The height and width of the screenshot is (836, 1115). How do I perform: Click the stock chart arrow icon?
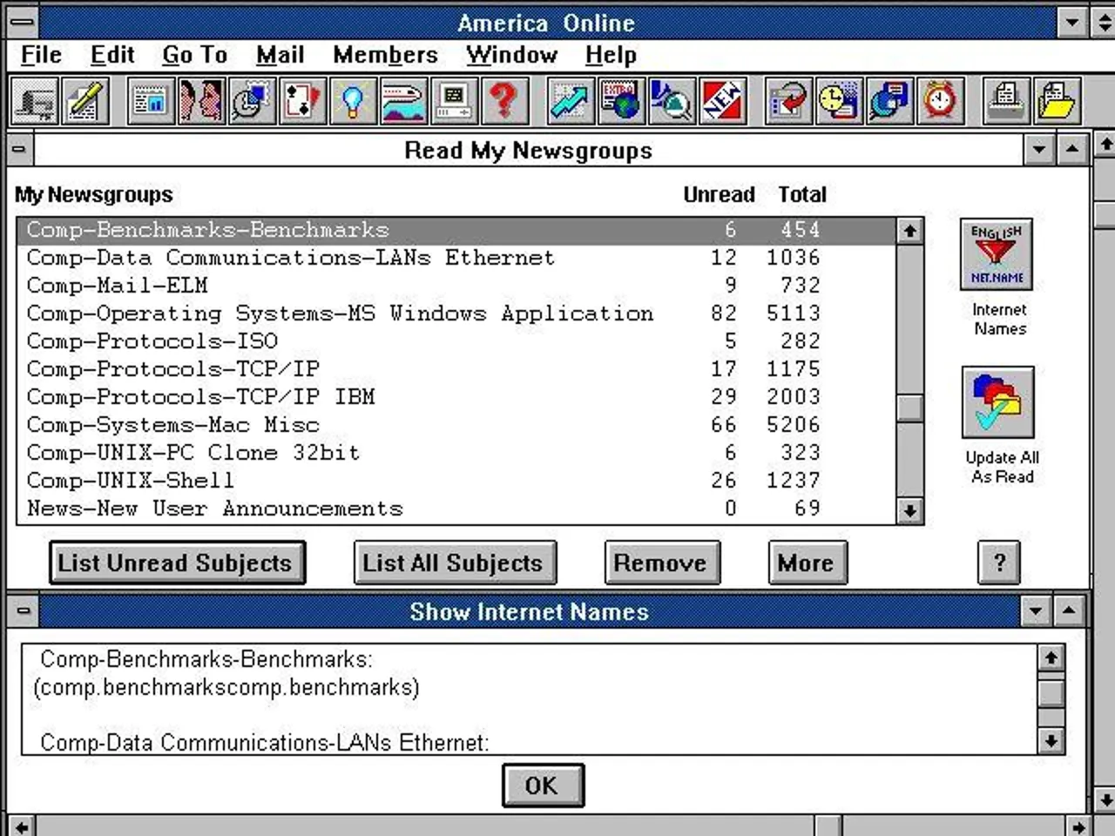pos(570,101)
